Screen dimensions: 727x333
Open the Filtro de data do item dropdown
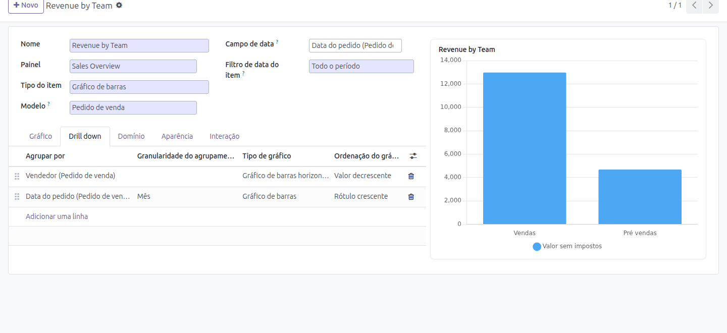point(361,66)
